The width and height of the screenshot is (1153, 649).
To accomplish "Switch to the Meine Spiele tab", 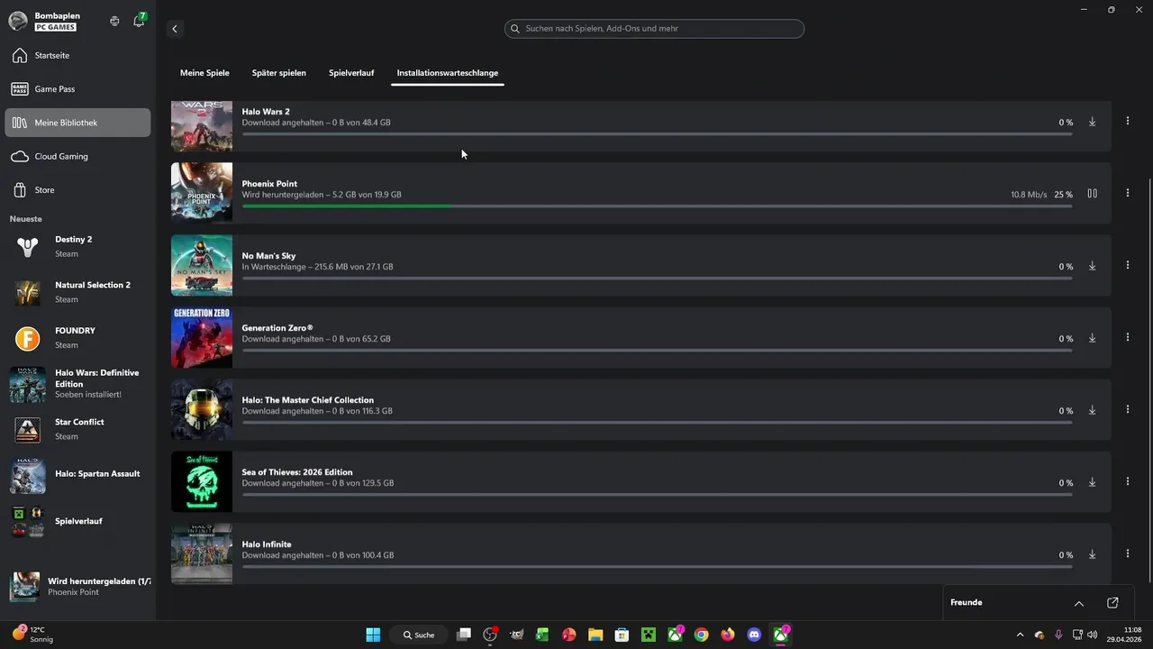I will tap(204, 73).
